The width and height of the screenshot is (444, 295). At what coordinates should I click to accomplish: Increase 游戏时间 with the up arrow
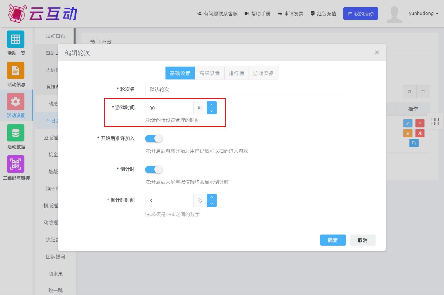(x=212, y=105)
